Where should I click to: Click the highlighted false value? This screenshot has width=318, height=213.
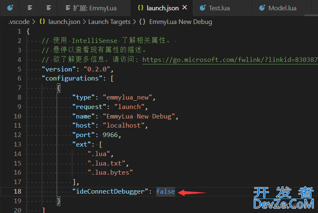pos(166,191)
